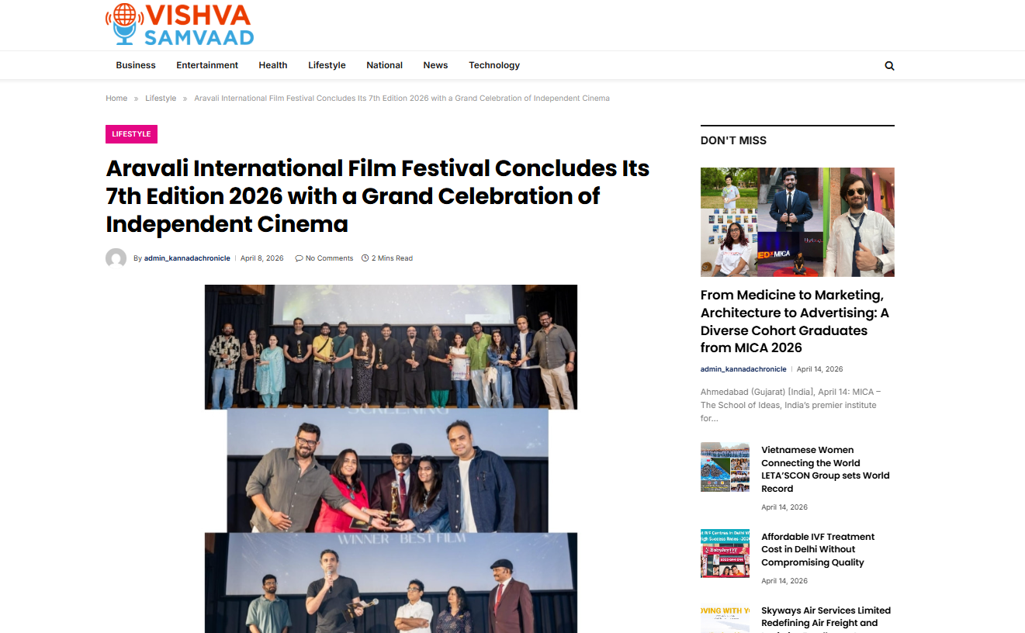Viewport: 1025px width, 633px height.
Task: Open the search magnifier icon
Action: (x=889, y=66)
